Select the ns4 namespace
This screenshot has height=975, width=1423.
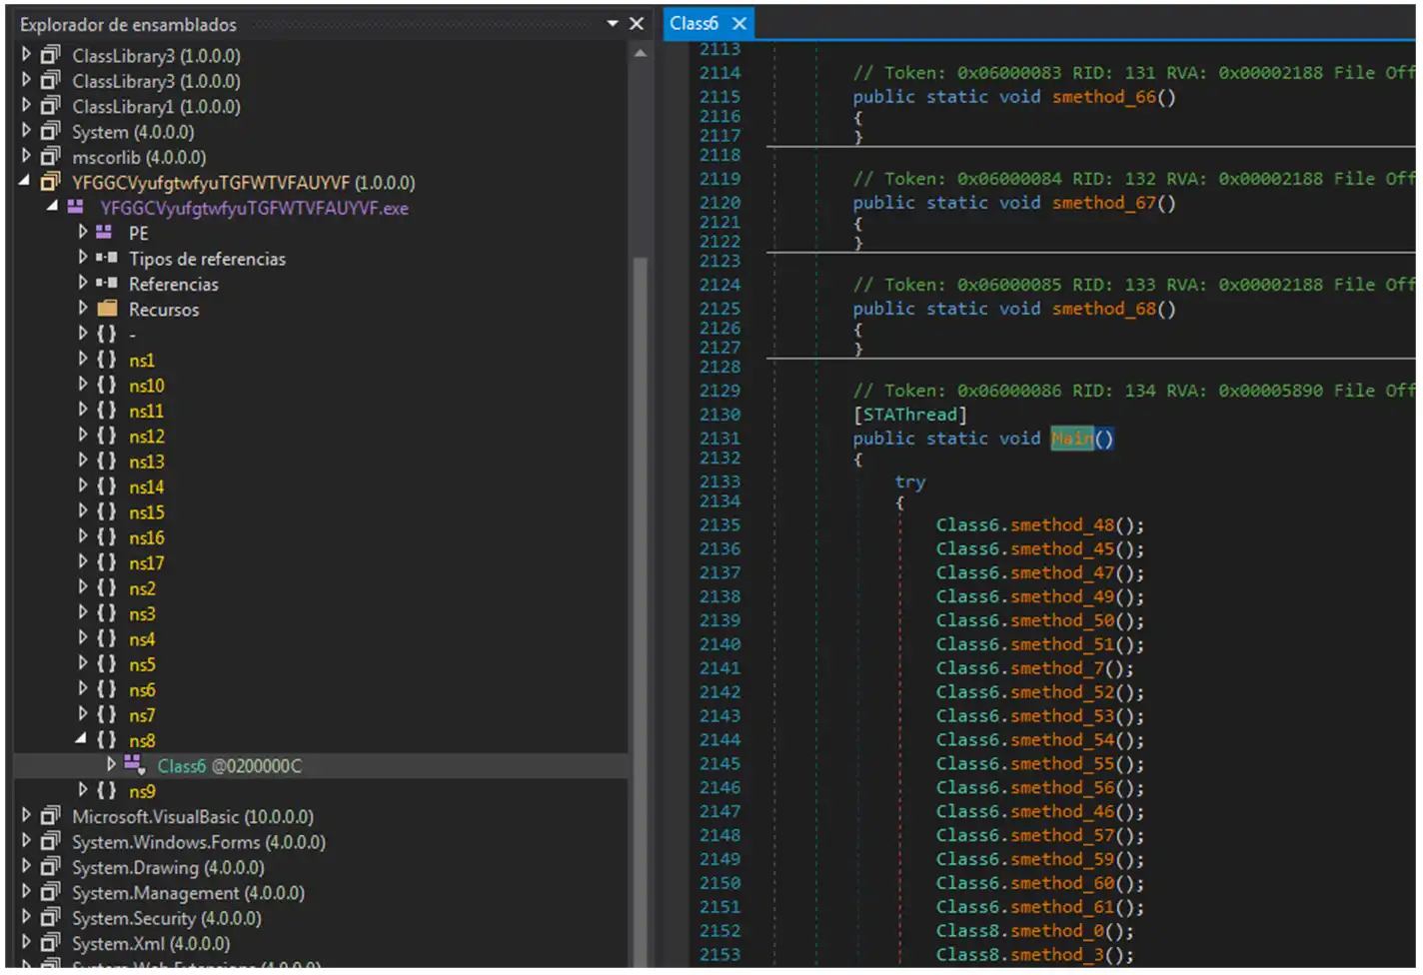pyautogui.click(x=142, y=639)
